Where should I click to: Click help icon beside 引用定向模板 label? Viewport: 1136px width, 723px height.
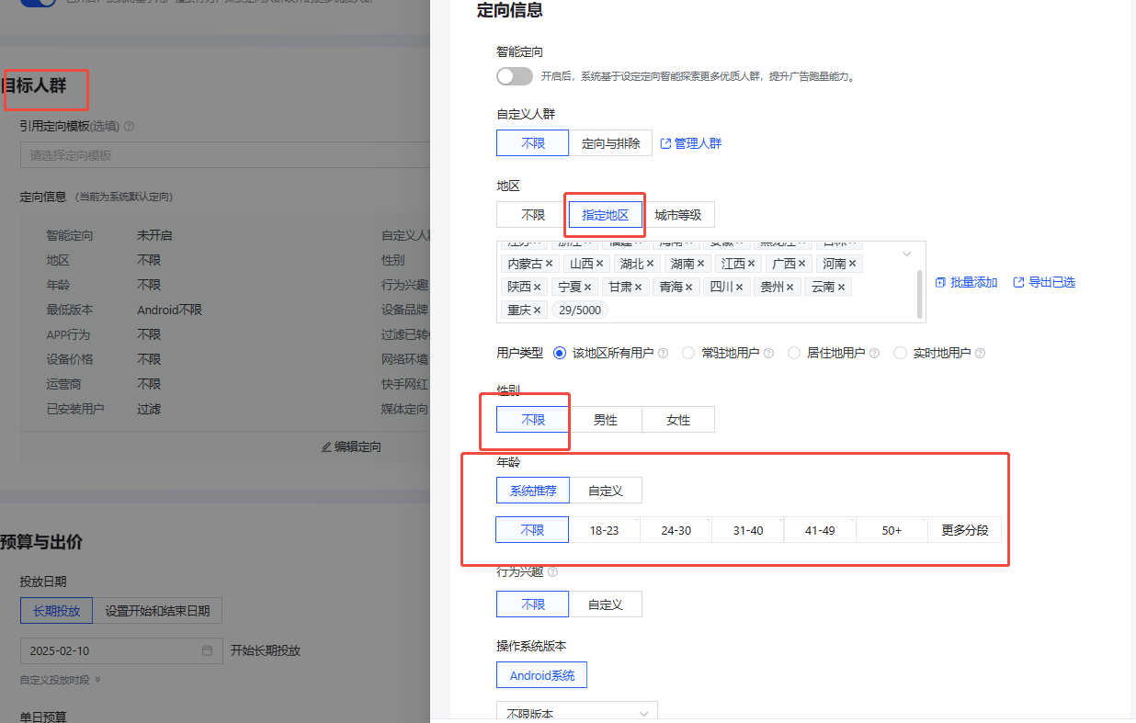tap(129, 126)
